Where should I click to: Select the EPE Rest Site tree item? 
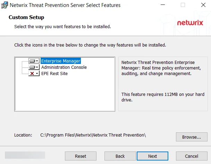54,73
